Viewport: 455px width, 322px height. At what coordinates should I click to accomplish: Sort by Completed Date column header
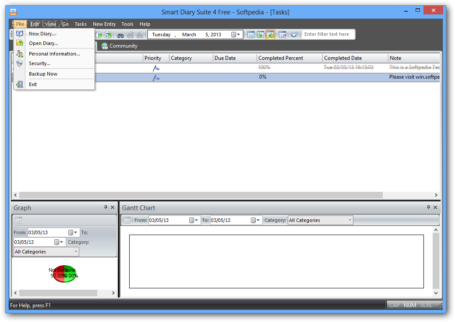[356, 58]
